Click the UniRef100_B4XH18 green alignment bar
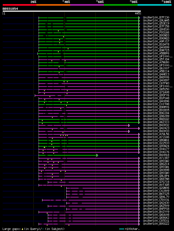174x231 pixels. [68, 155]
